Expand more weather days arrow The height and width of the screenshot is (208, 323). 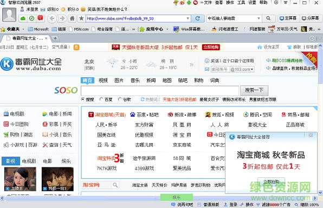[x=191, y=65]
